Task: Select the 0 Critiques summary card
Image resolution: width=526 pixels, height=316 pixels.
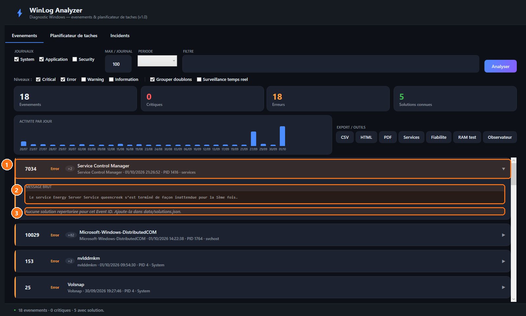Action: (x=202, y=99)
